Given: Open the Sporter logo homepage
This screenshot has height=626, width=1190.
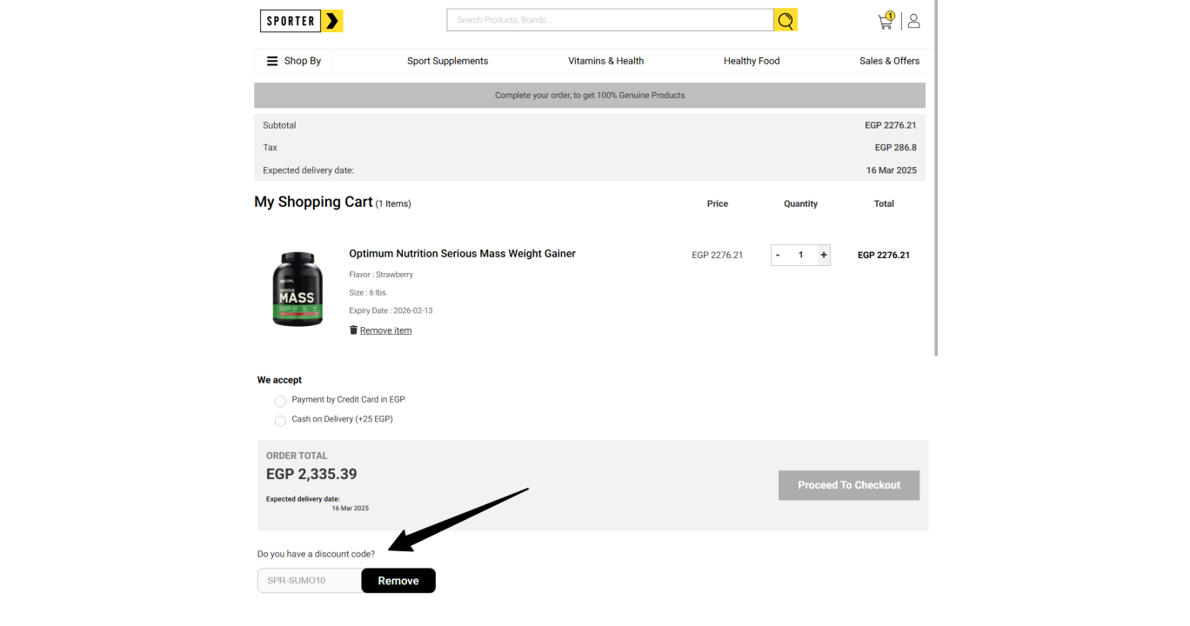Looking at the screenshot, I should pos(301,21).
